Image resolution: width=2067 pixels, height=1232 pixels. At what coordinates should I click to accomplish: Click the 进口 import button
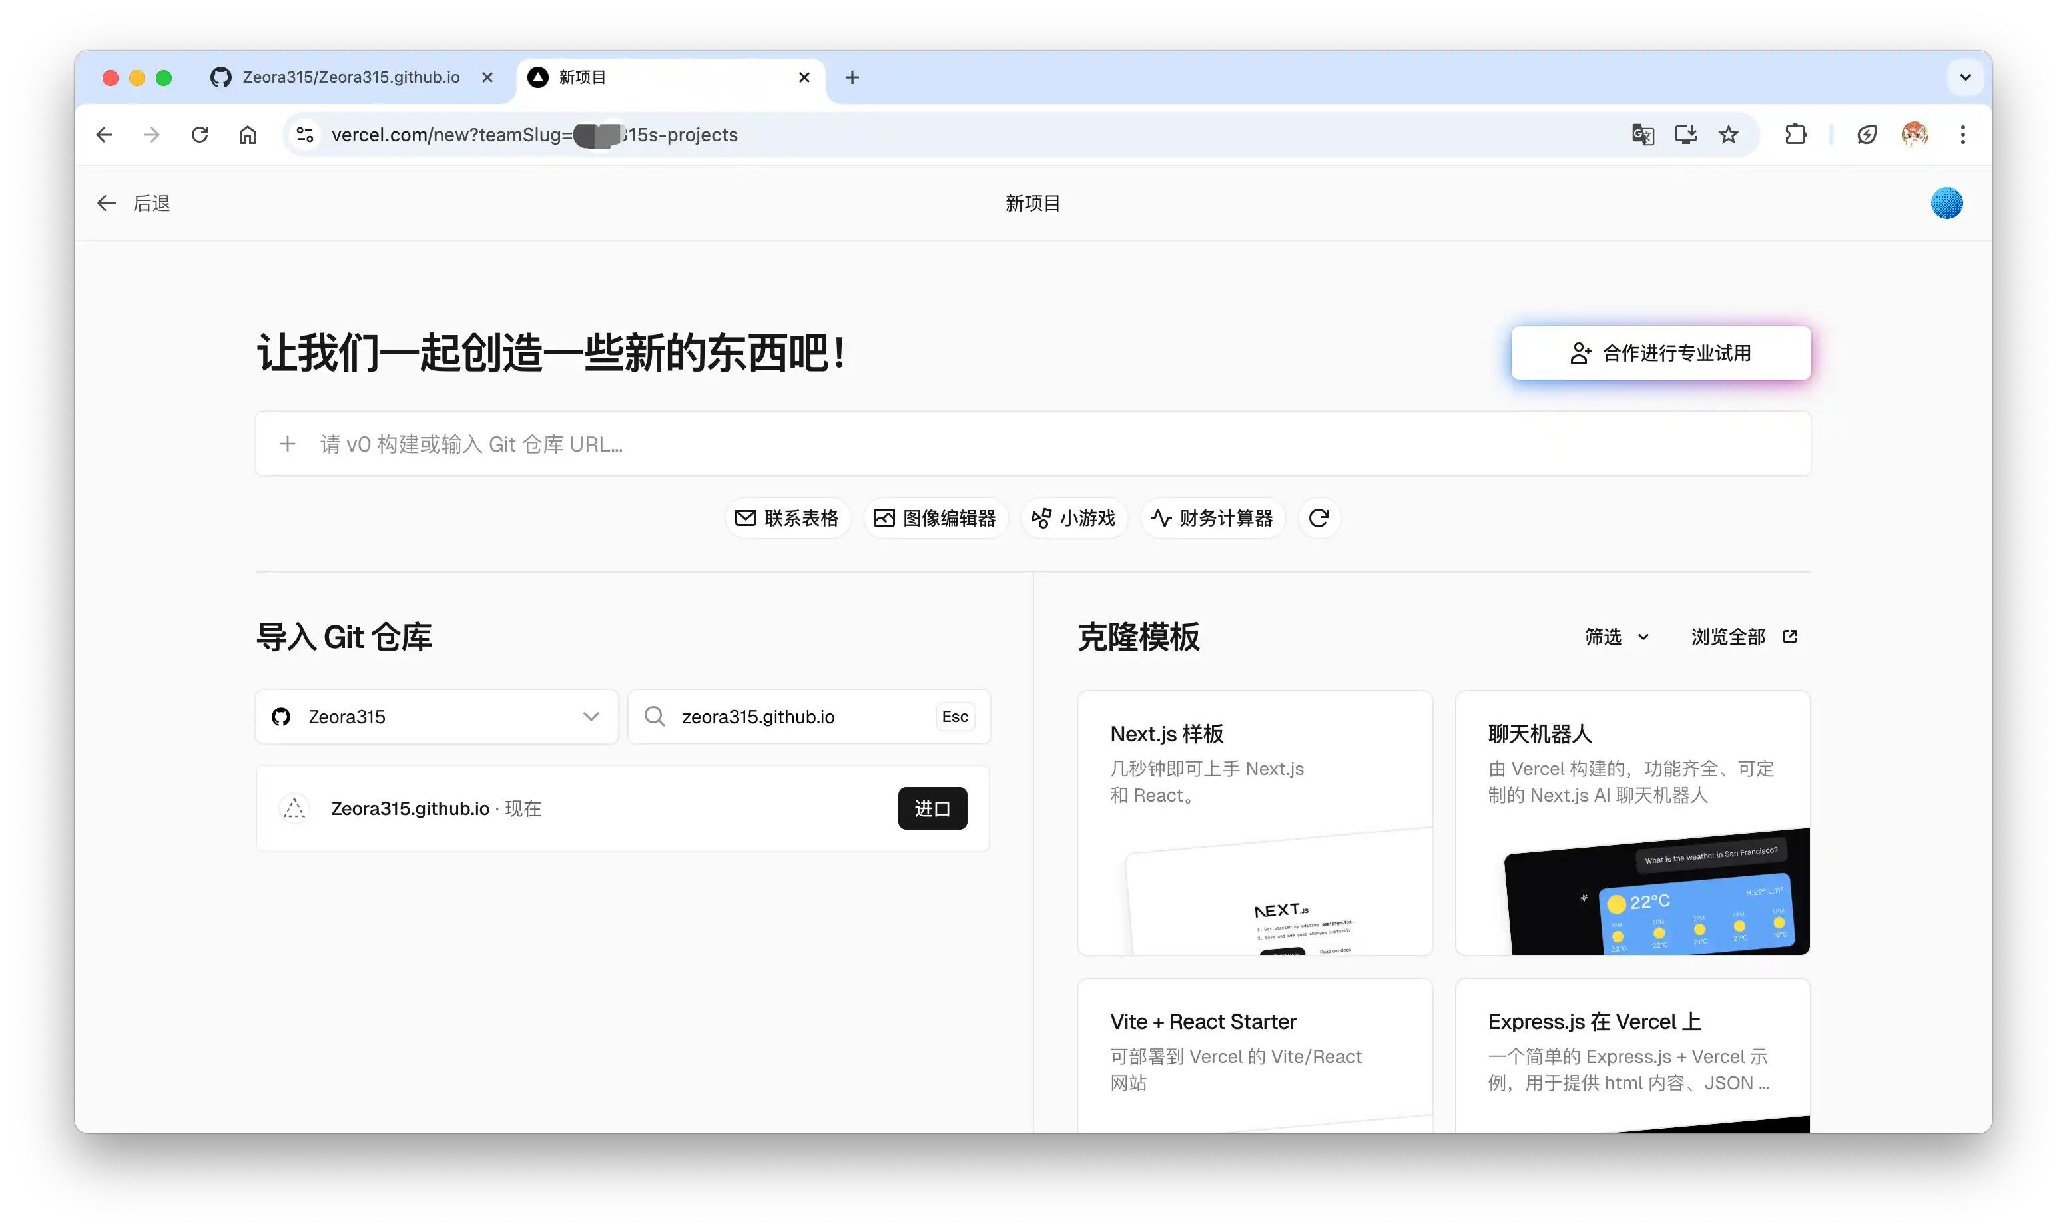[932, 808]
